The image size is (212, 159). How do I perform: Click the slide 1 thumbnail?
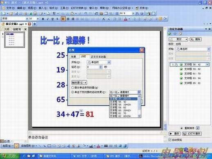[x=15, y=40]
